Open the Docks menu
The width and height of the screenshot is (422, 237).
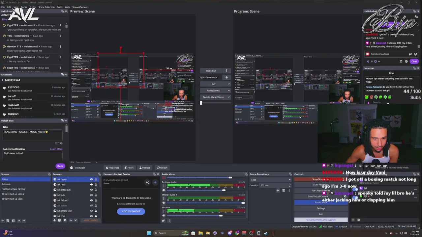pos(24,7)
